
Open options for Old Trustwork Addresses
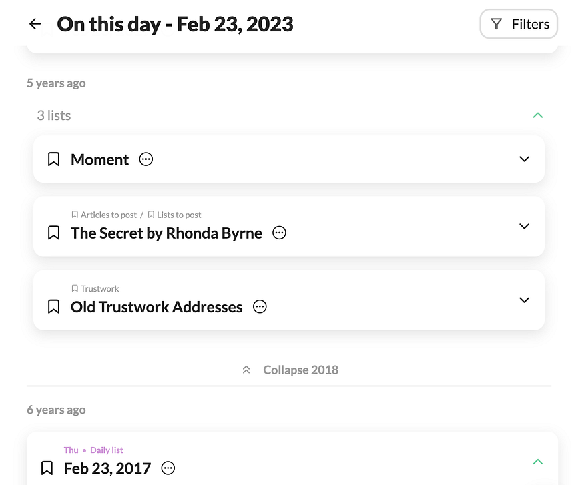coord(260,306)
